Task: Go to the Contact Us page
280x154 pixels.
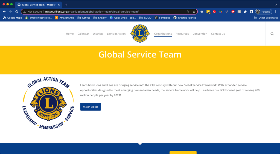Action: 218,34
